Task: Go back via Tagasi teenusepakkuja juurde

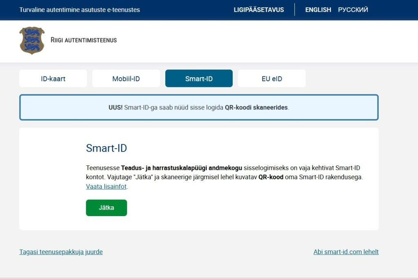Action: (x=61, y=252)
